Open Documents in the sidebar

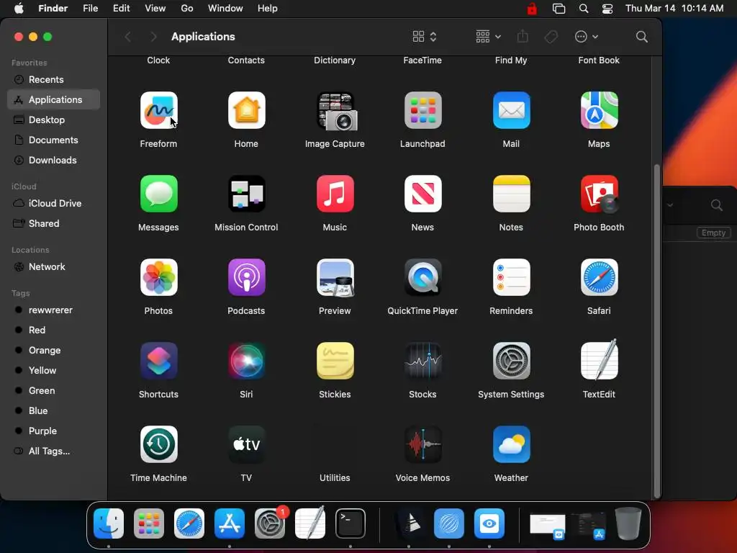coord(53,140)
